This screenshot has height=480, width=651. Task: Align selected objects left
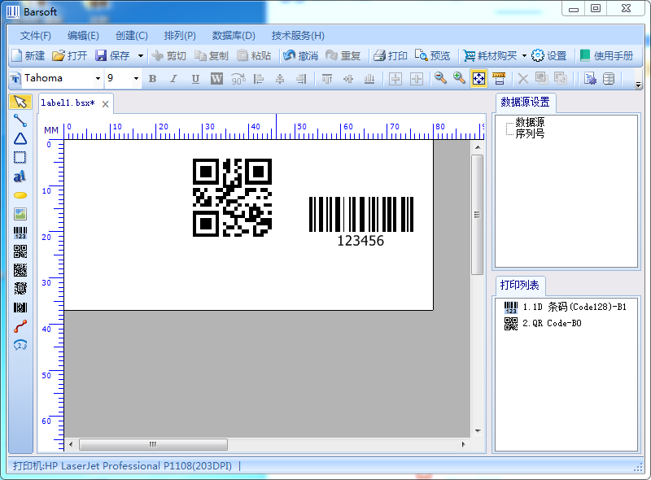(x=259, y=78)
